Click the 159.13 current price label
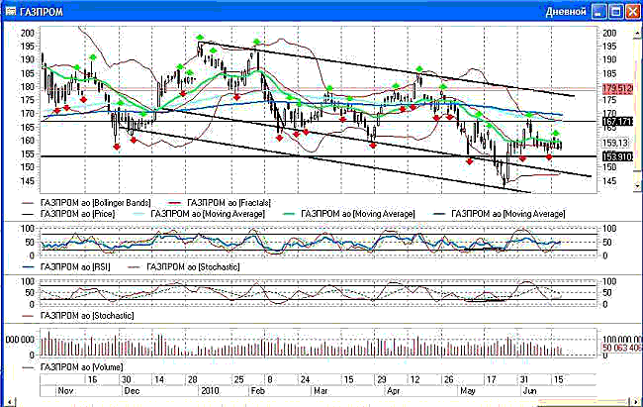This screenshot has height=407, width=643. click(615, 143)
